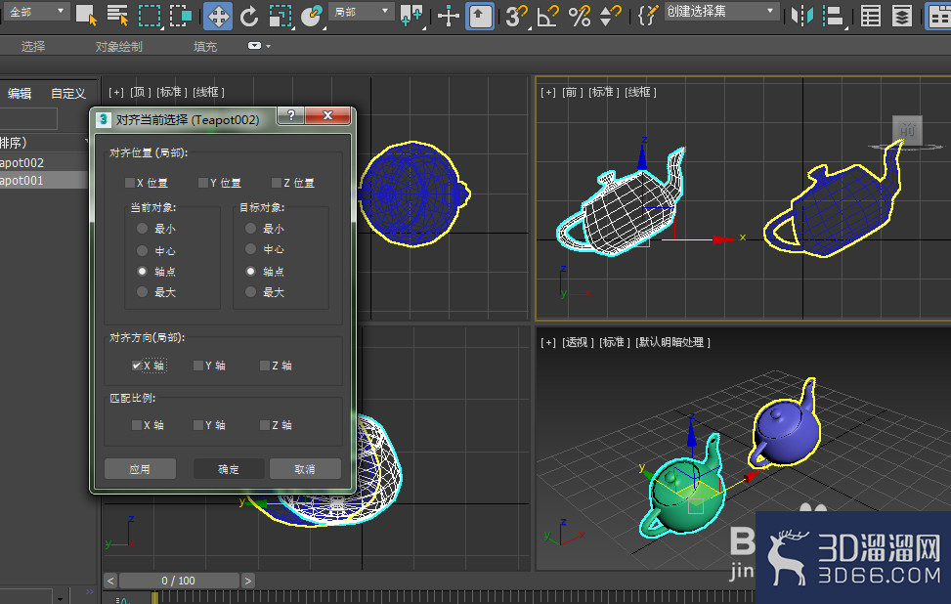Viewport: 951px width, 604px height.
Task: Open Select by Name tool
Action: coord(116,15)
